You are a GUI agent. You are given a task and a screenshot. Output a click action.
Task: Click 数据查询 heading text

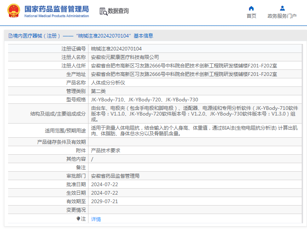tap(118, 11)
